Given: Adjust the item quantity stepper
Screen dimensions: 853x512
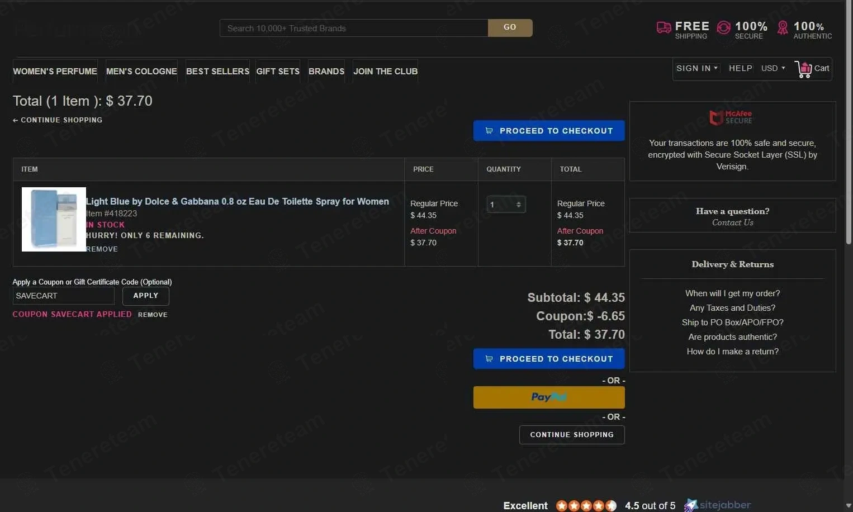Looking at the screenshot, I should (518, 205).
